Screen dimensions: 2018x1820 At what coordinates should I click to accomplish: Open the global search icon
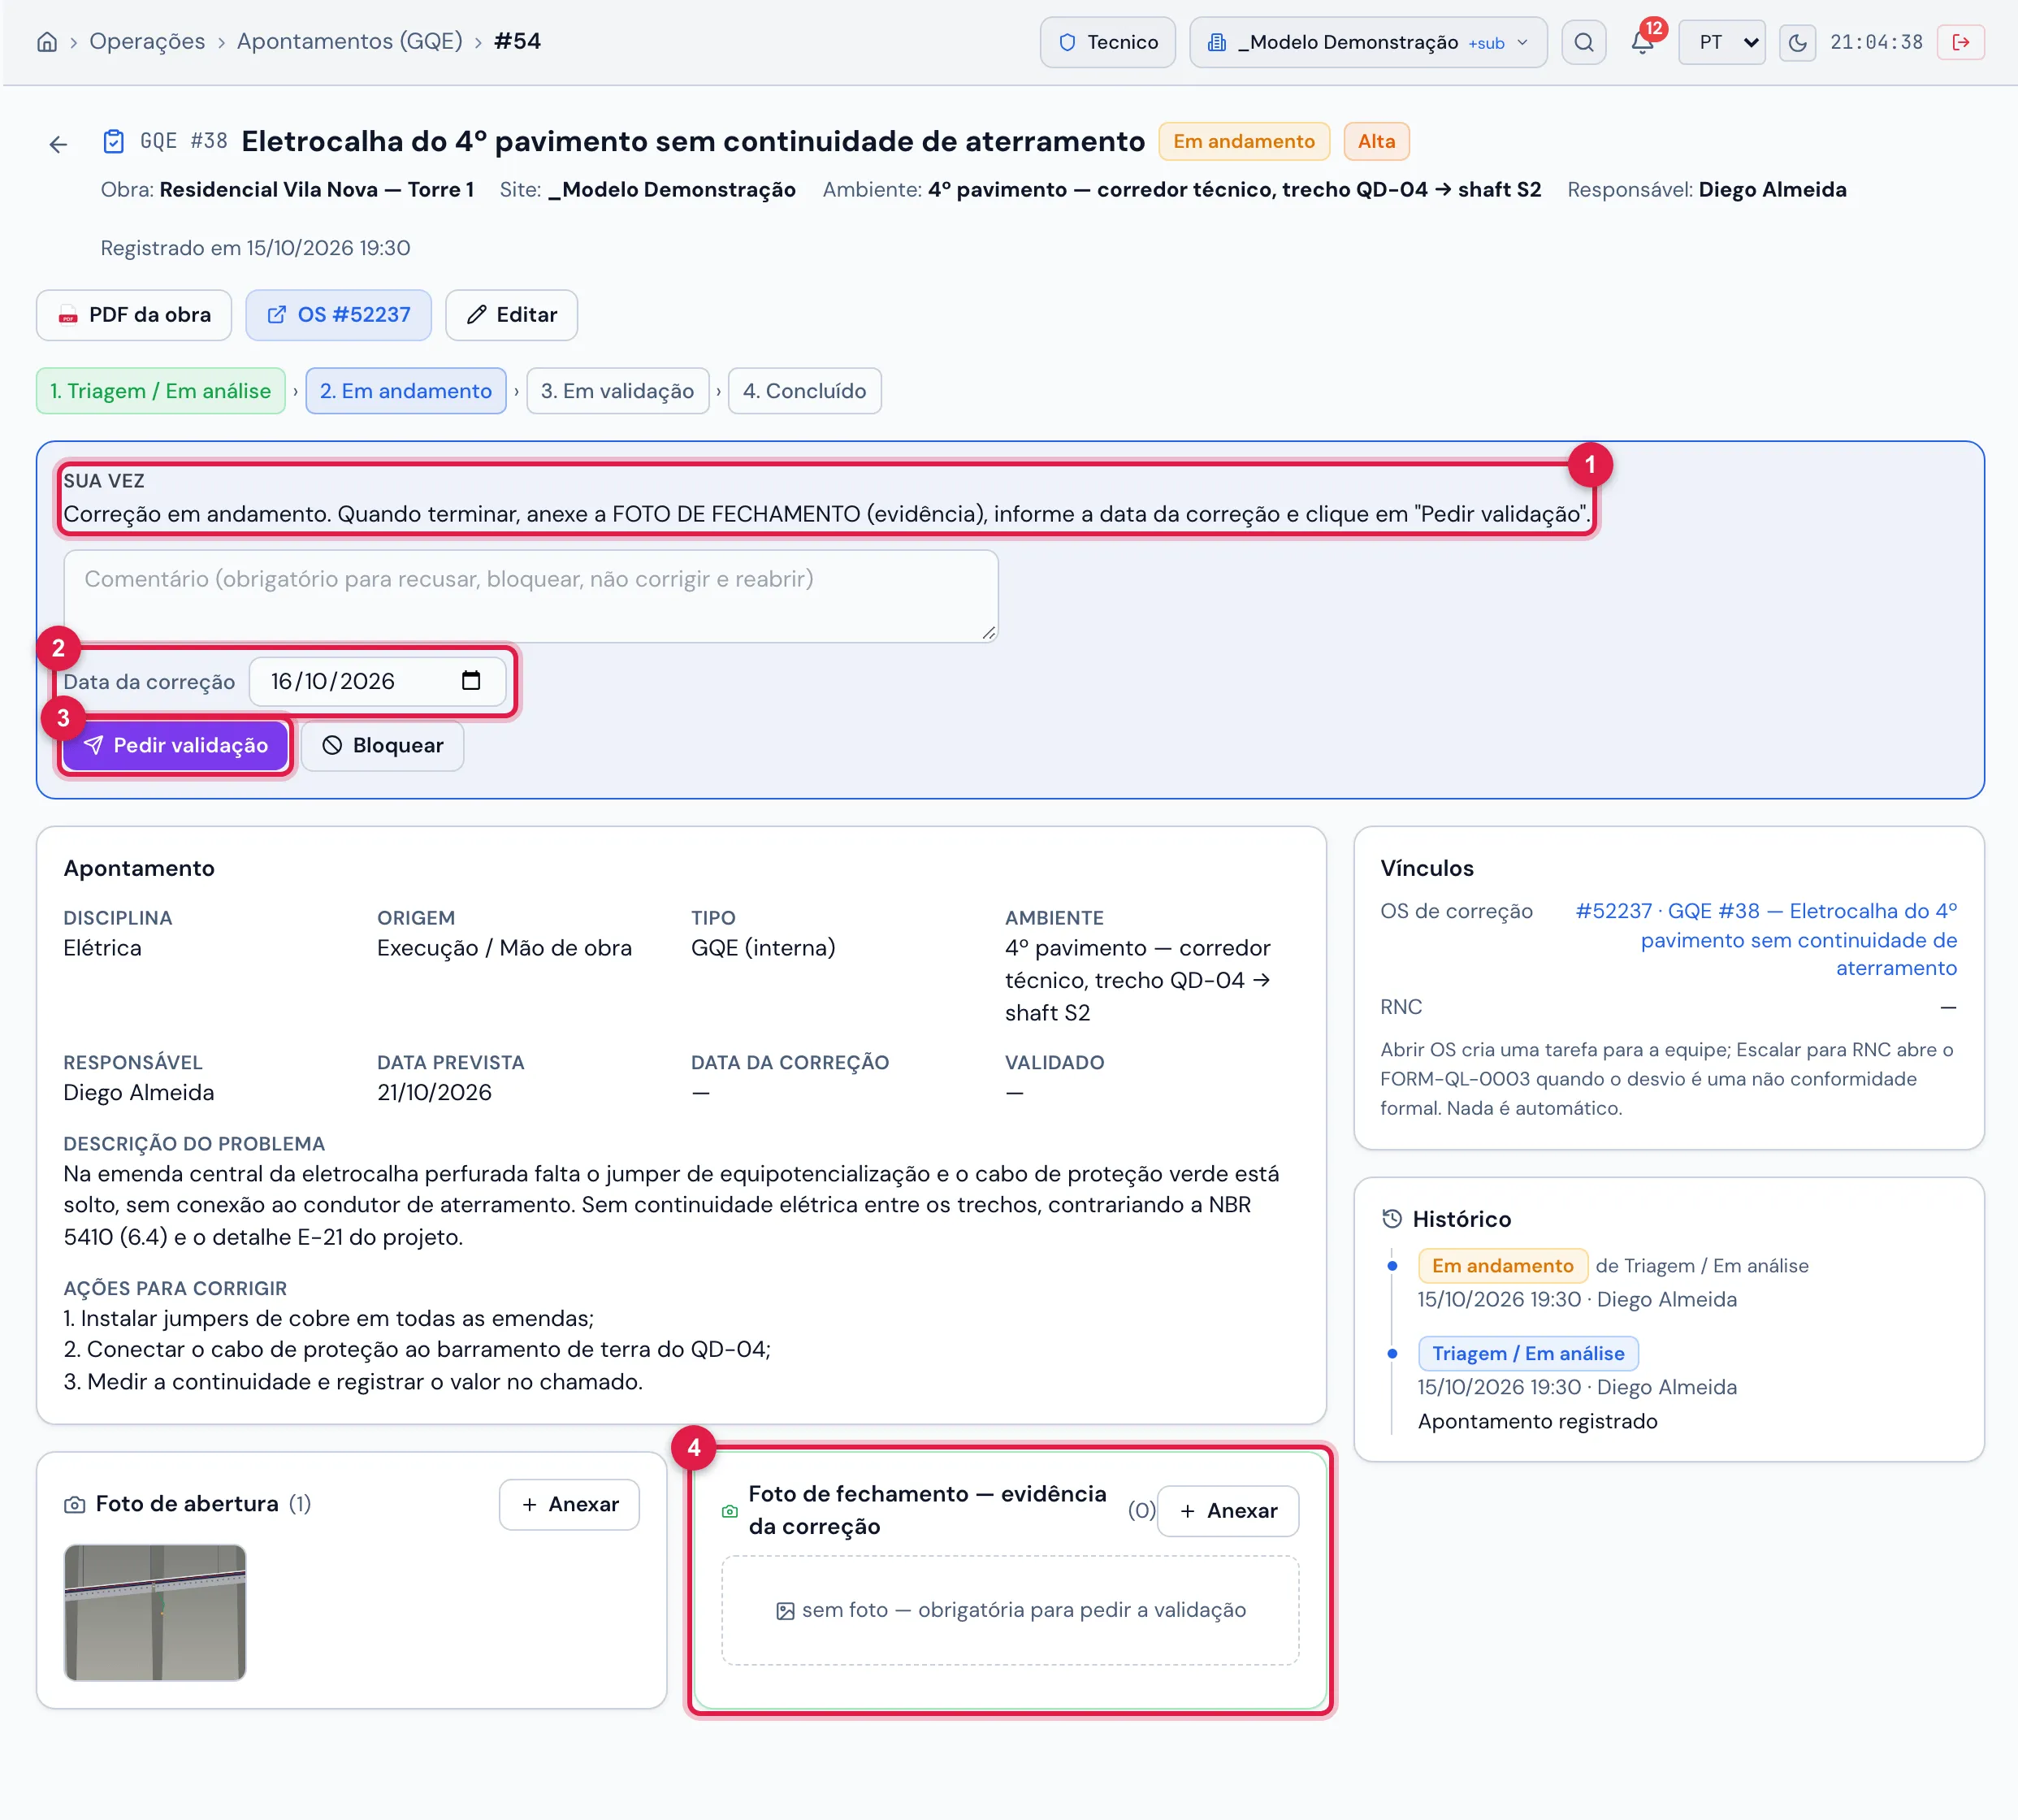click(1583, 42)
